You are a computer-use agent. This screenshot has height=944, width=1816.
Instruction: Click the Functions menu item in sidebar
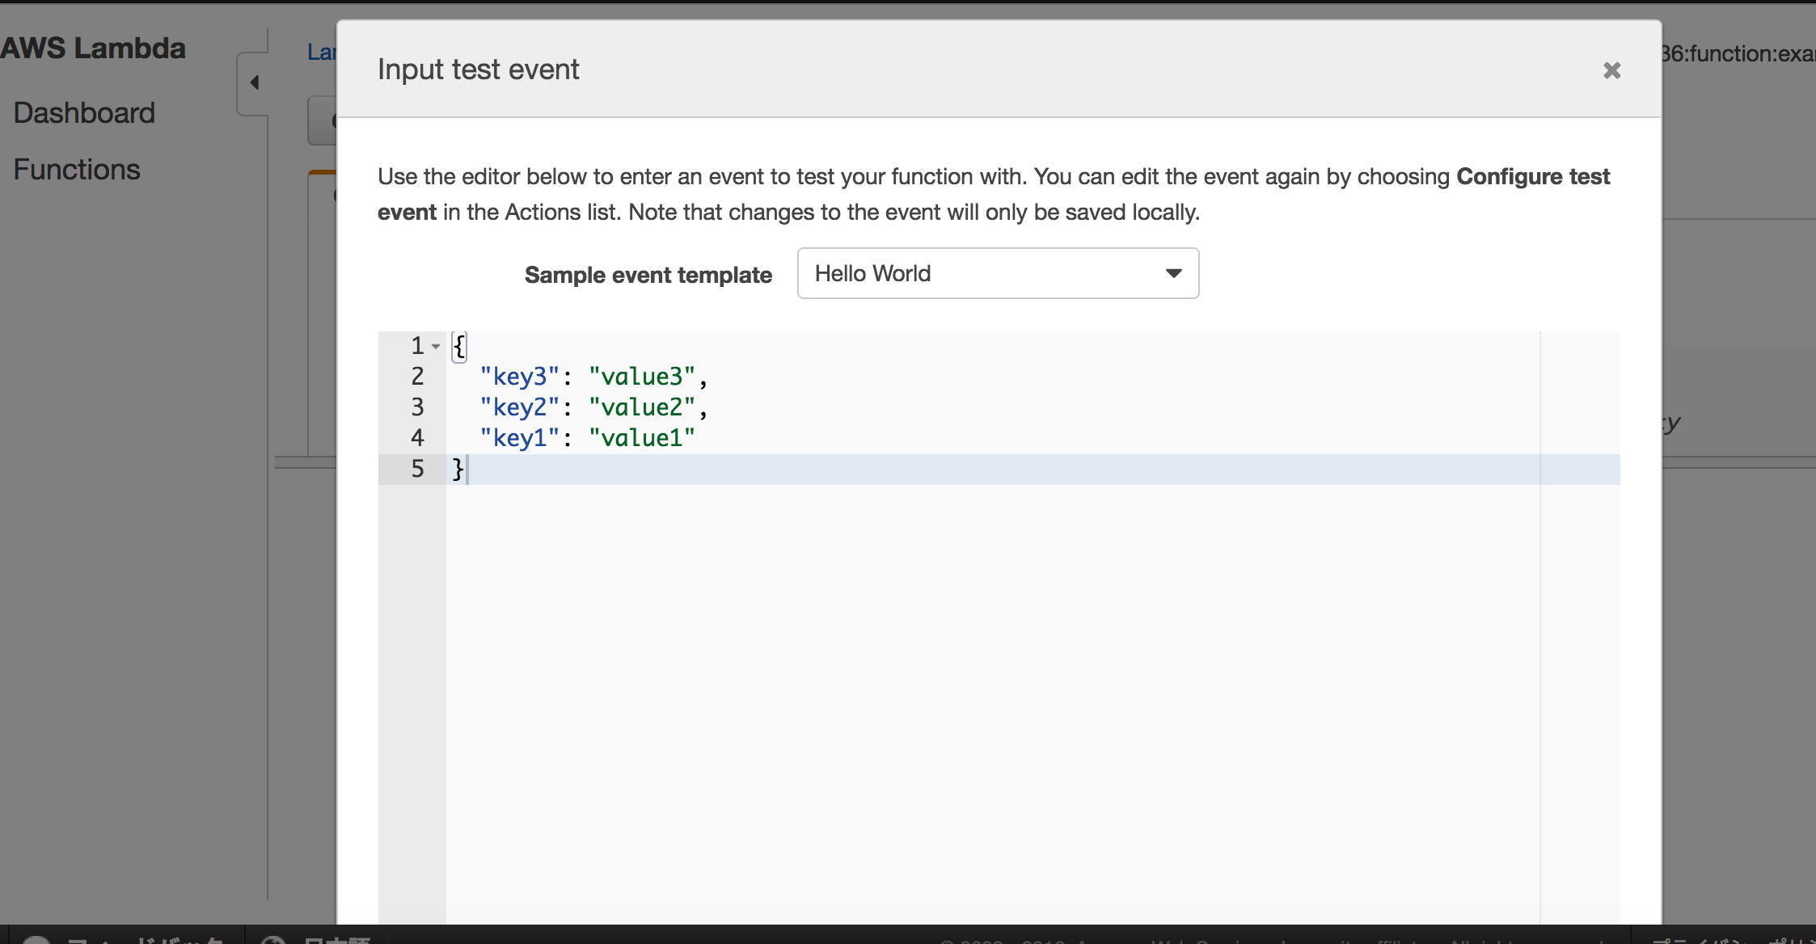[77, 168]
